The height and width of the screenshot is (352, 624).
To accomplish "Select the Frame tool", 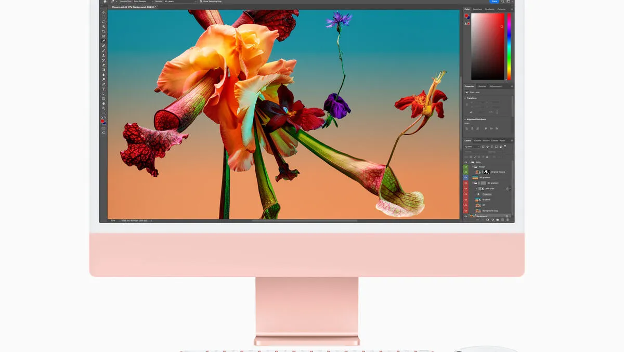I will point(103,36).
